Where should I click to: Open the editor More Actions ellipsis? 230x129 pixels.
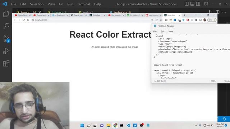[x=224, y=12]
